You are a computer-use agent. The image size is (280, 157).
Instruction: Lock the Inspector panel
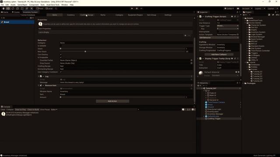click(x=237, y=12)
